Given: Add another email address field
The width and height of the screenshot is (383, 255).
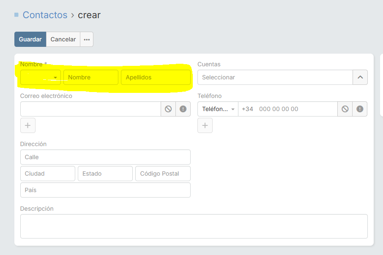Looking at the screenshot, I should 28,125.
